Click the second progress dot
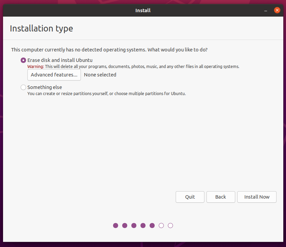The width and height of the screenshot is (286, 247). [125, 225]
